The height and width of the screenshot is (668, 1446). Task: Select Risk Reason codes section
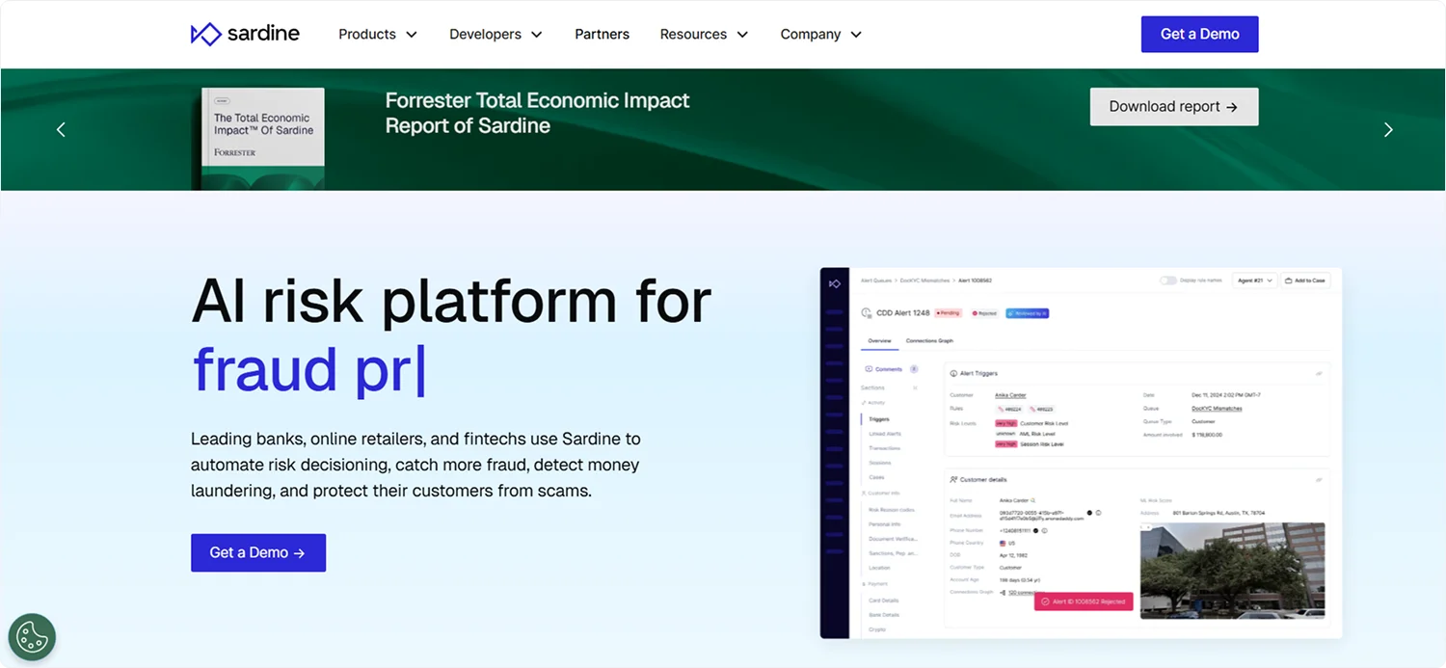click(891, 509)
